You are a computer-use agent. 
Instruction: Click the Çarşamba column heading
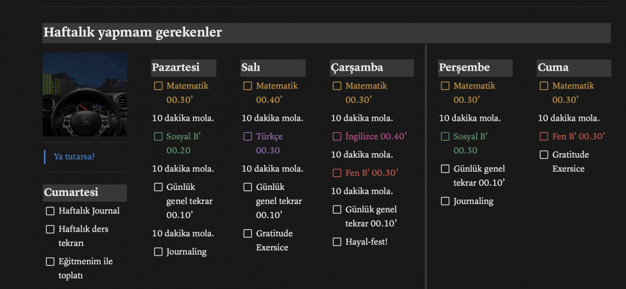(357, 68)
